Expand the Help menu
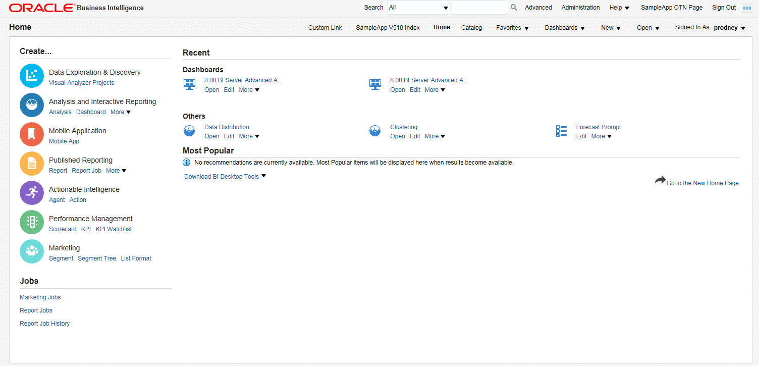 pos(619,8)
